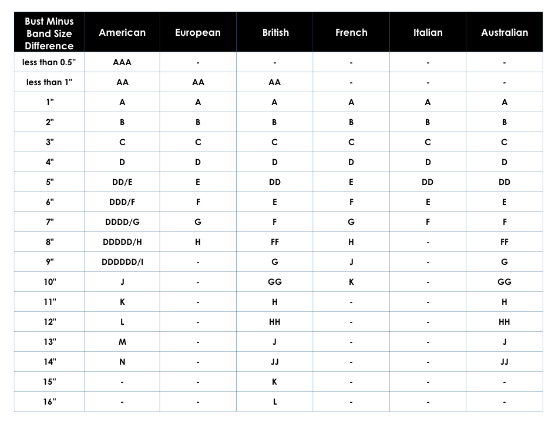Click the Italian column header
The height and width of the screenshot is (424, 555).
(x=428, y=32)
